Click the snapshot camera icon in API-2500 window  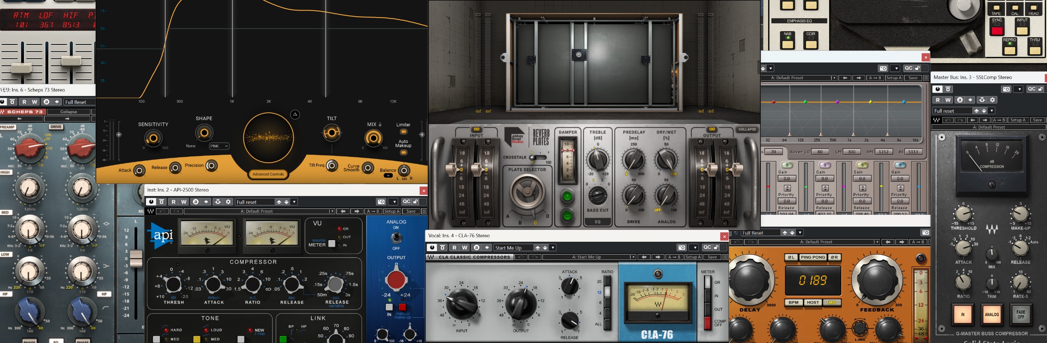(x=381, y=202)
